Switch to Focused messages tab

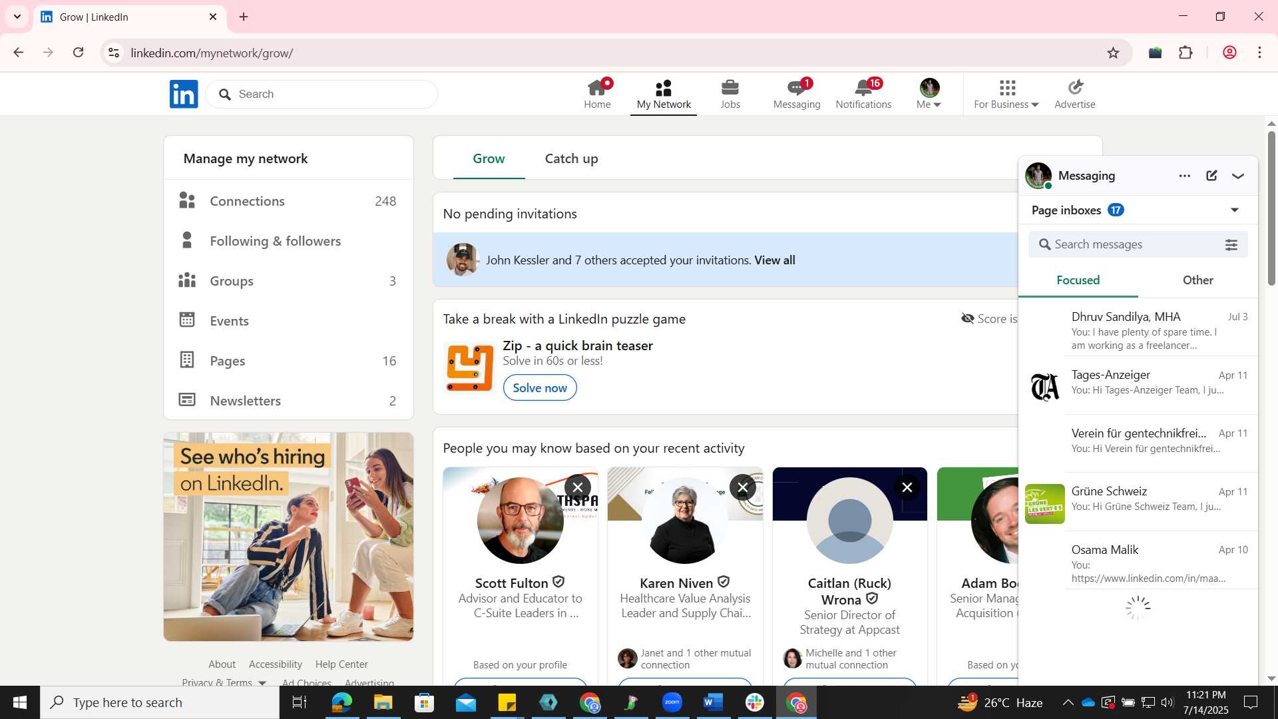click(1078, 280)
